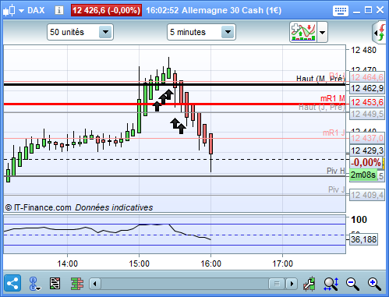The image size is (389, 297).
Task: Click the zoom out magnifier
Action: (x=352, y=284)
